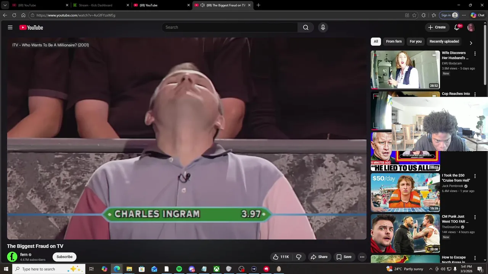This screenshot has height=274, width=488.
Task: Search with your voice microphone icon
Action: coord(323,27)
